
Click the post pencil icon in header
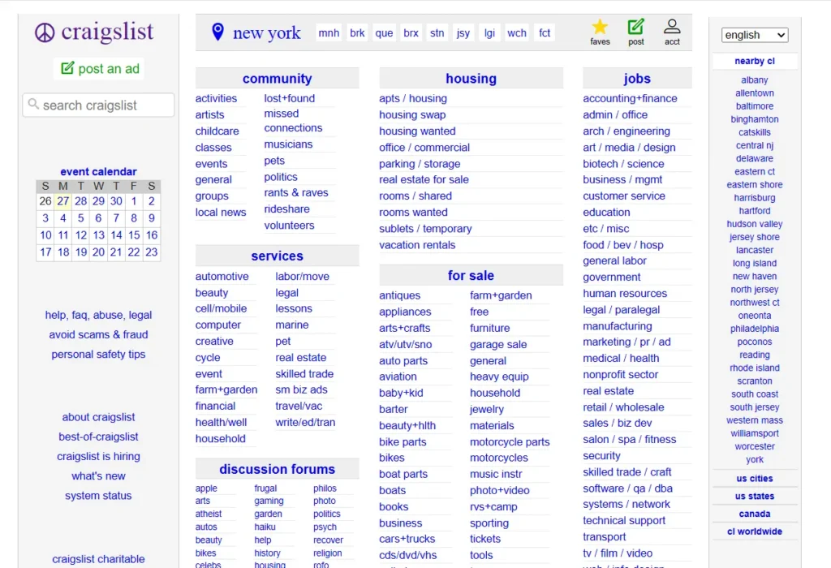coord(636,27)
